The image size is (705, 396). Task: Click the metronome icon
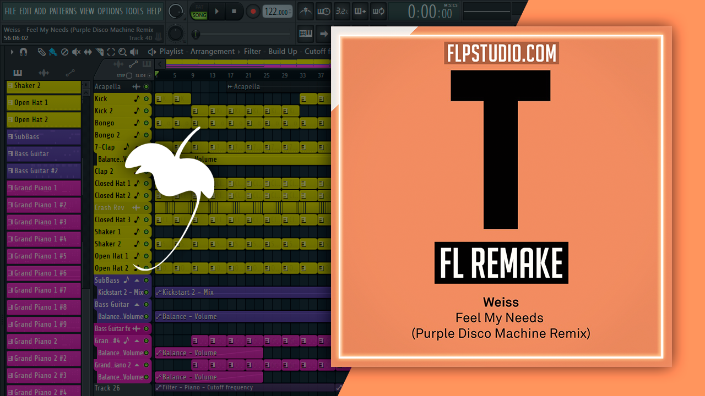pyautogui.click(x=305, y=11)
